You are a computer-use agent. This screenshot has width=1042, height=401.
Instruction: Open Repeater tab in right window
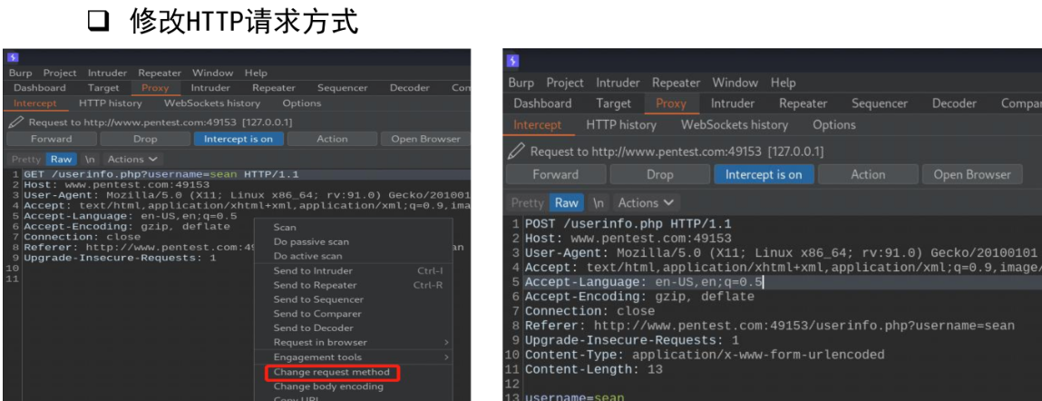[803, 103]
